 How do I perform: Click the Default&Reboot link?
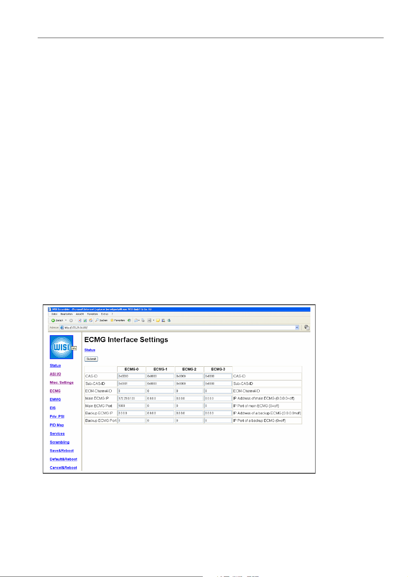pyautogui.click(x=63, y=459)
